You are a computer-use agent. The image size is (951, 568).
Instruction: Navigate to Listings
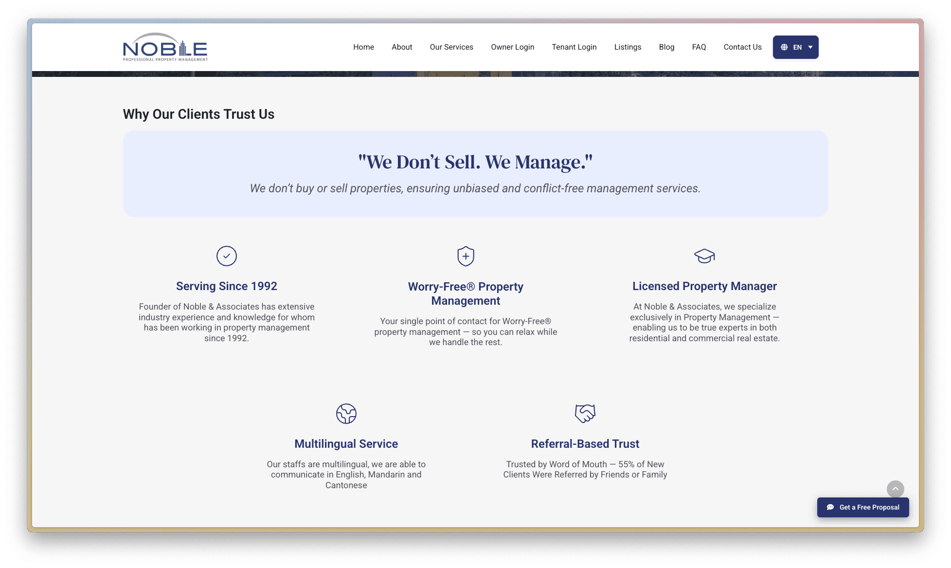coord(628,47)
